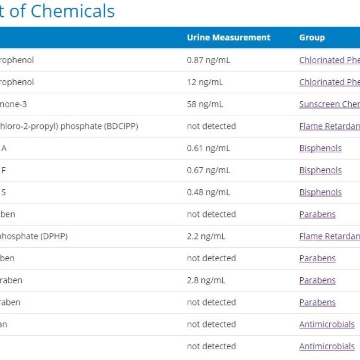Image resolution: width=360 pixels, height=360 pixels.
Task: Click Bisphenols link beside 0.61 ng/mL
Action: click(320, 148)
